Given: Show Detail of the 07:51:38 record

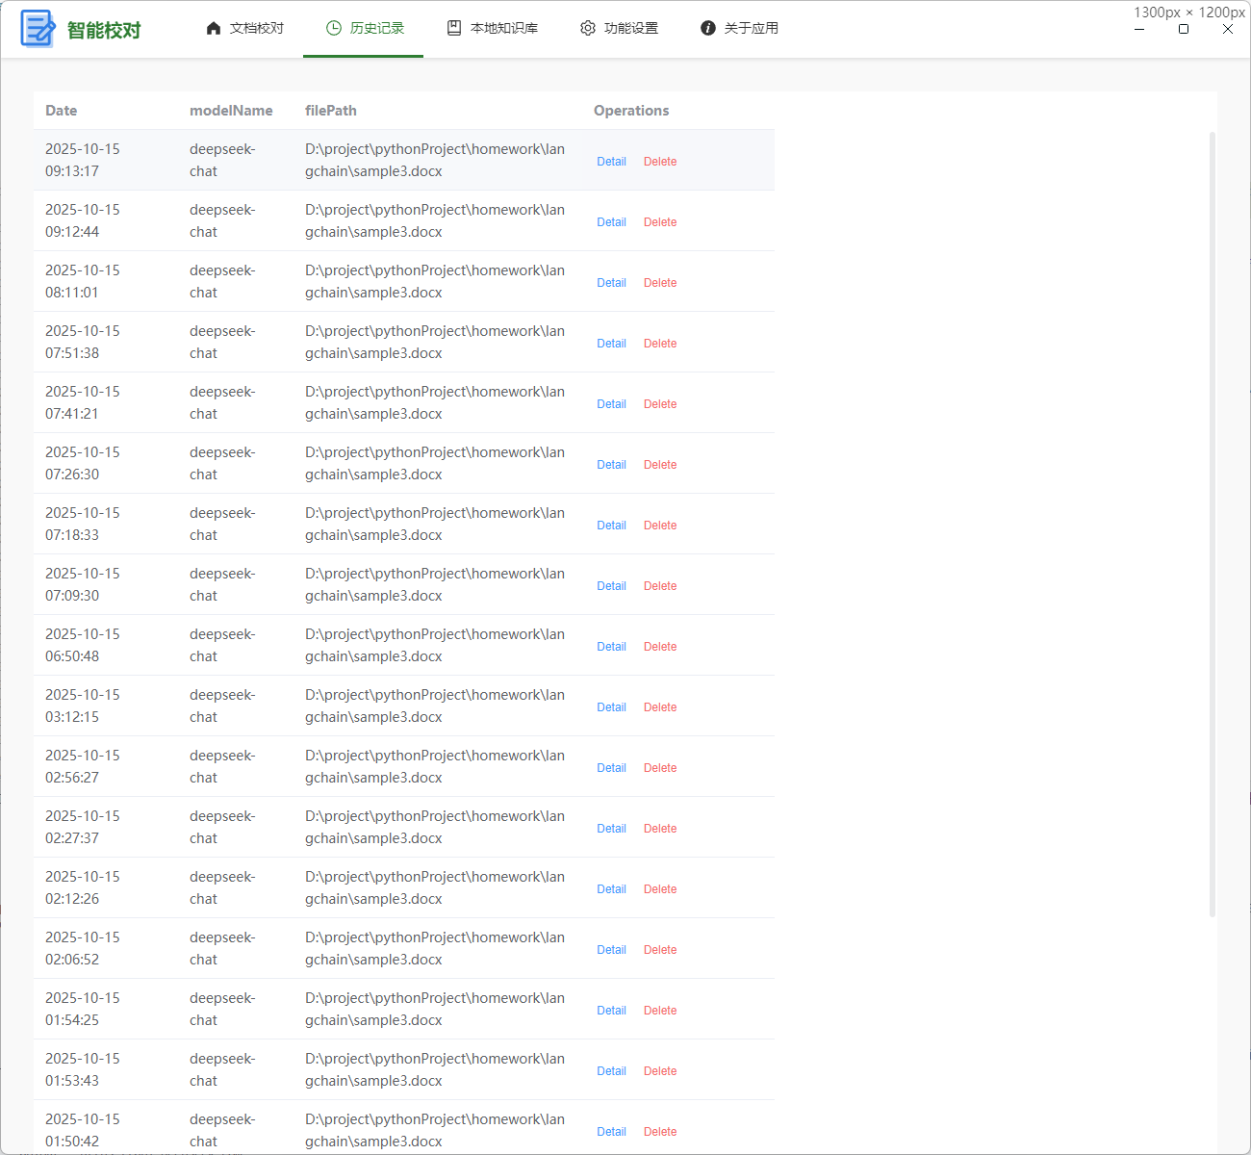Looking at the screenshot, I should [611, 344].
